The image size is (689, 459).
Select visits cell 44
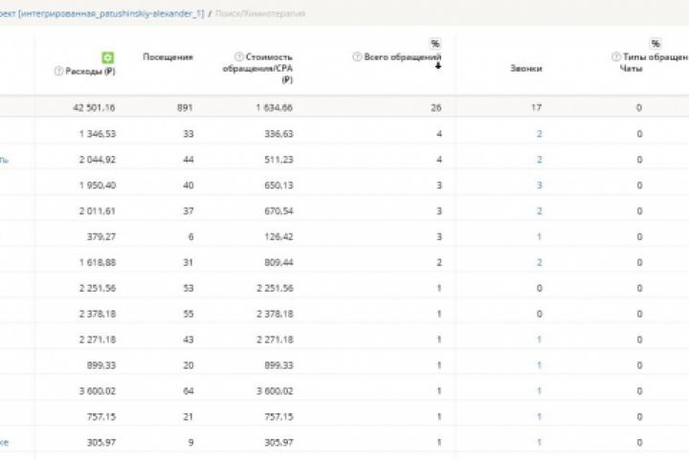click(x=189, y=160)
